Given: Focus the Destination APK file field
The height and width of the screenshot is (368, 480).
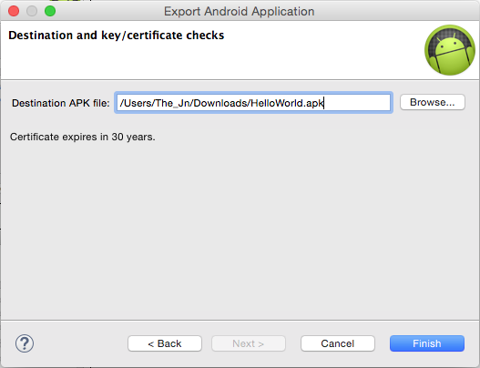Looking at the screenshot, I should pos(253,103).
